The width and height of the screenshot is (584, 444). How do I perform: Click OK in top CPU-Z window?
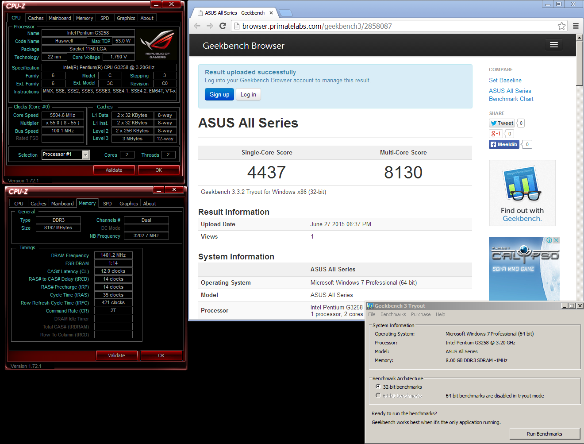pos(159,170)
